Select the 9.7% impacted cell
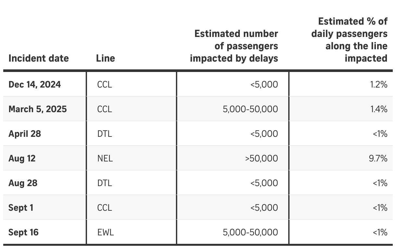This screenshot has height=249, width=396. point(378,159)
